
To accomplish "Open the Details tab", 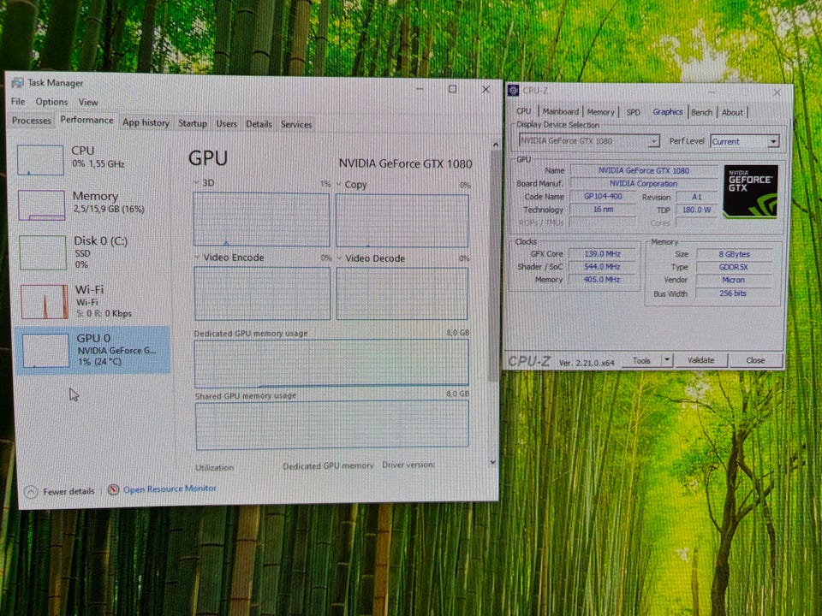I will point(259,124).
